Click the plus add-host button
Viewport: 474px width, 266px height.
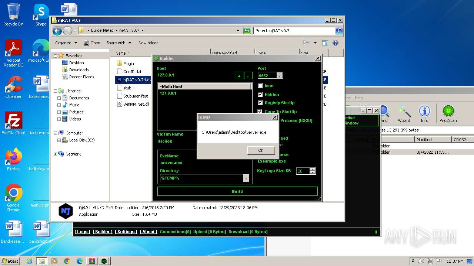pyautogui.click(x=239, y=76)
